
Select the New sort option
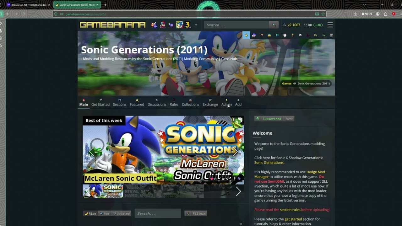[x=105, y=213]
